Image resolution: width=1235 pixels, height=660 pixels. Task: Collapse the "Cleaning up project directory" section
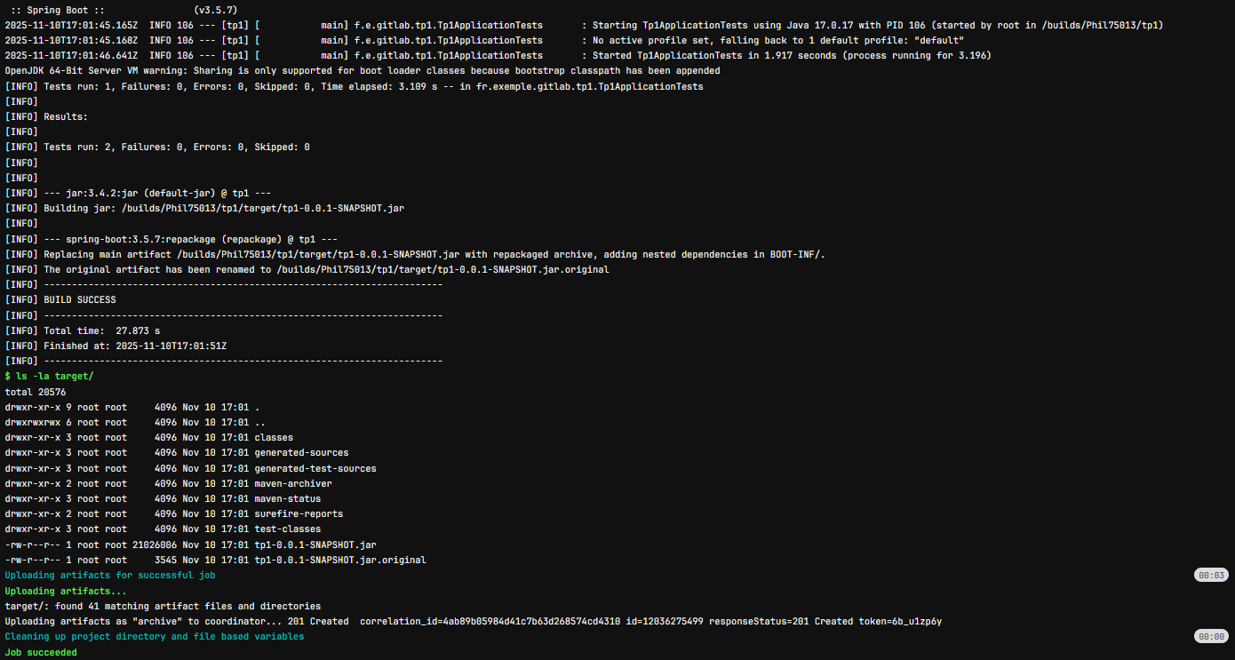[x=154, y=637]
